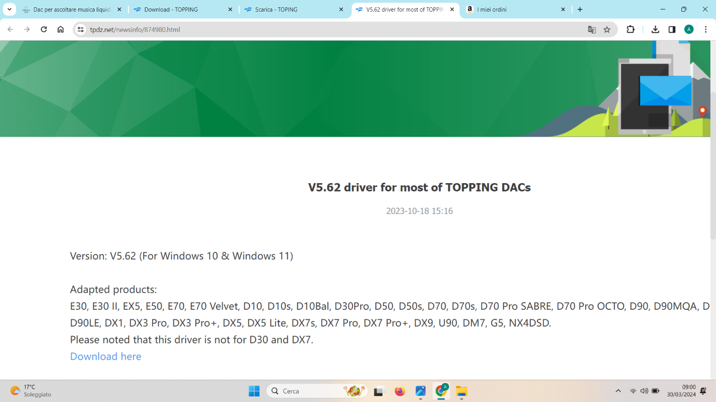
Task: Go forward to next page
Action: [x=27, y=30]
